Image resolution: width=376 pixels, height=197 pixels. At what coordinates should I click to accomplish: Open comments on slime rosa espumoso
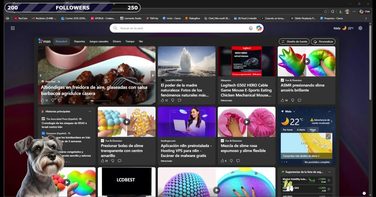238,161
